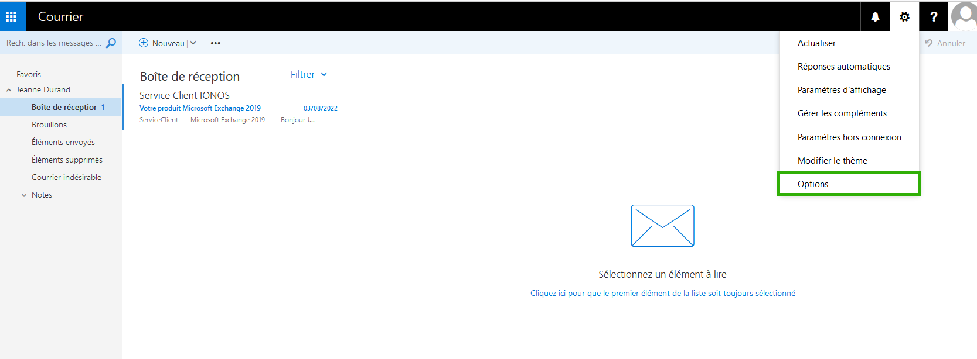Click the 03/08/2022 date on the email

tap(321, 108)
